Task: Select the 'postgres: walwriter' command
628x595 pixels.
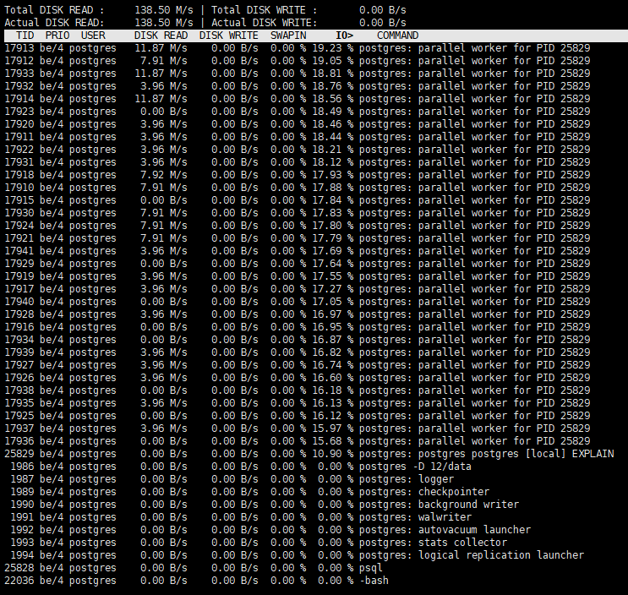Action: tap(415, 517)
